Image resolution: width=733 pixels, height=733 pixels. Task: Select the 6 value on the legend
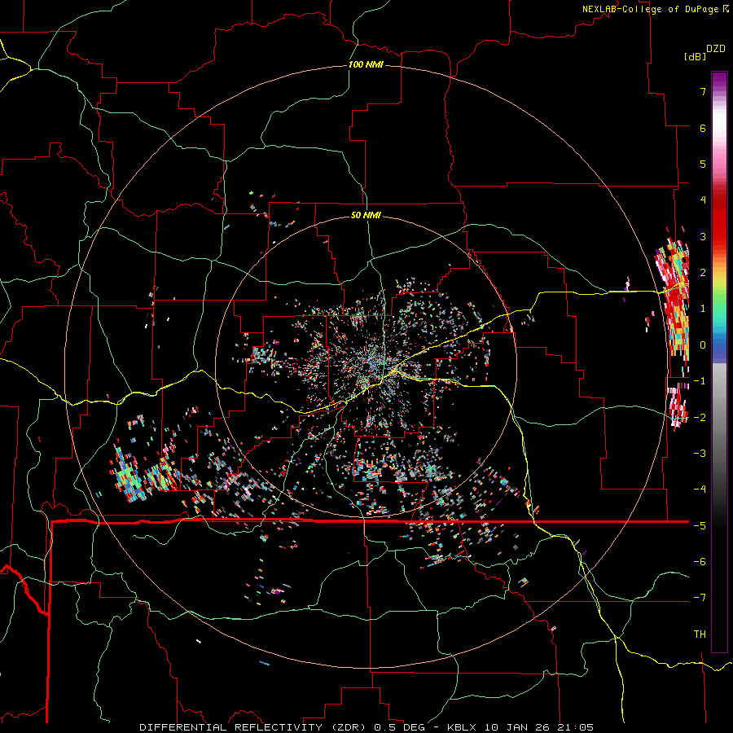pos(703,128)
